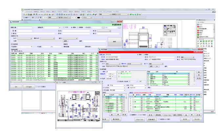Open the Type dropdown in search dialog
The height and width of the screenshot is (133, 223).
25,39
